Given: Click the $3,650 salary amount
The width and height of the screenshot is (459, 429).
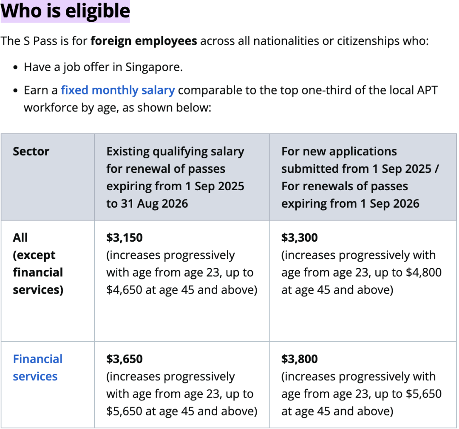Looking at the screenshot, I should [125, 359].
